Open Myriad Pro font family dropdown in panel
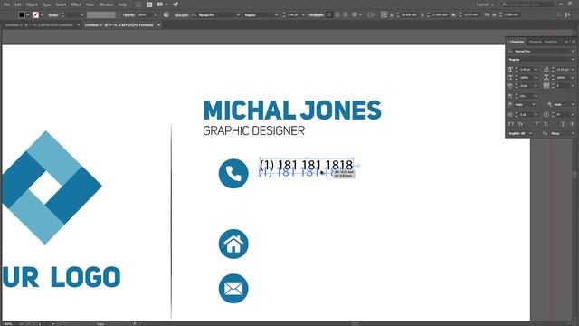579x326 pixels. [x=573, y=52]
